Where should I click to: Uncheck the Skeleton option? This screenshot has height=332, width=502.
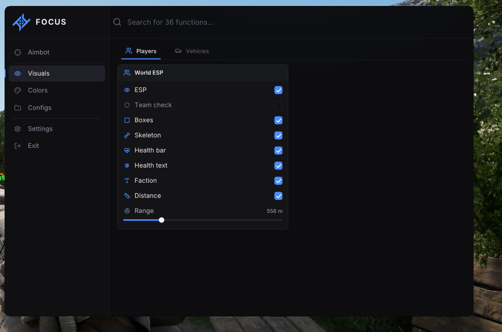278,135
